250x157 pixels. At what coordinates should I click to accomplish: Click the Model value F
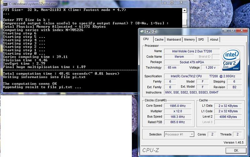(202, 81)
